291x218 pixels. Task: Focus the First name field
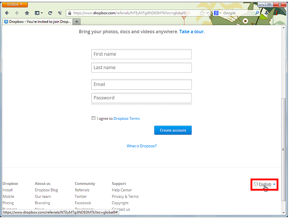pyautogui.click(x=141, y=54)
